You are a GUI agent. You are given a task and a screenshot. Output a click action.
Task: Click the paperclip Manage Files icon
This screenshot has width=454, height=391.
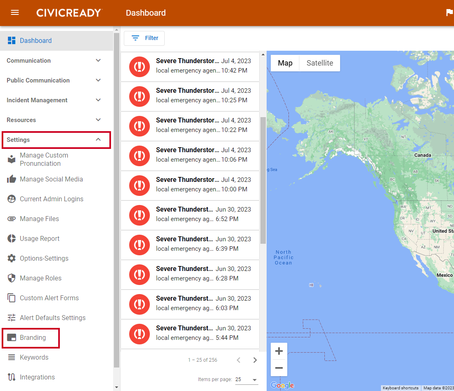[12, 219]
